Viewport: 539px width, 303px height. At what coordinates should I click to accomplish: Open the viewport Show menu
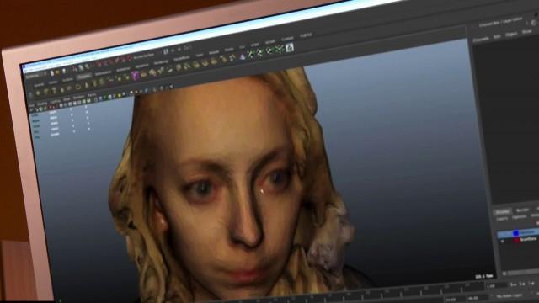(67, 99)
